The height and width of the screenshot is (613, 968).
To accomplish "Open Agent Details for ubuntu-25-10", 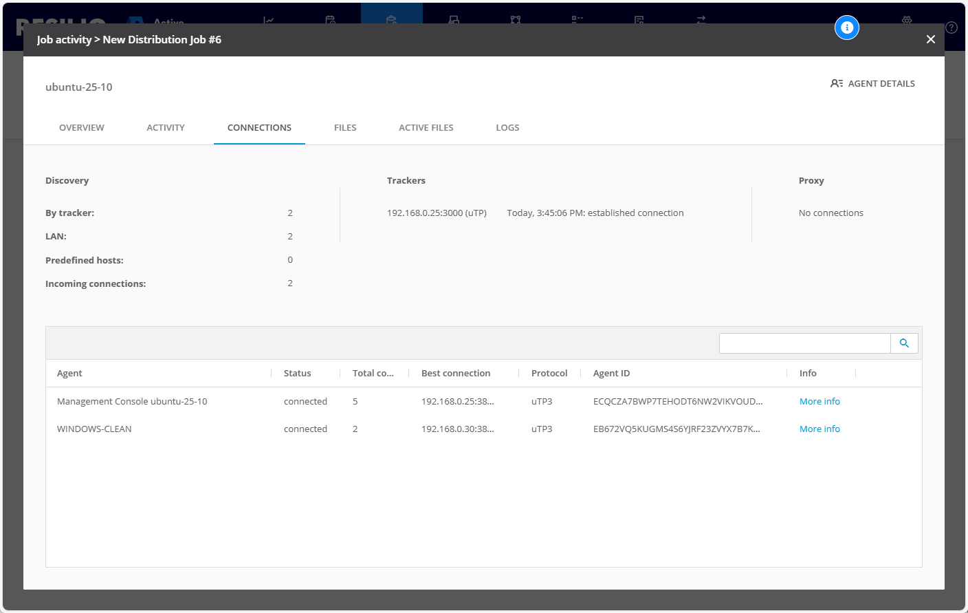I will (872, 83).
